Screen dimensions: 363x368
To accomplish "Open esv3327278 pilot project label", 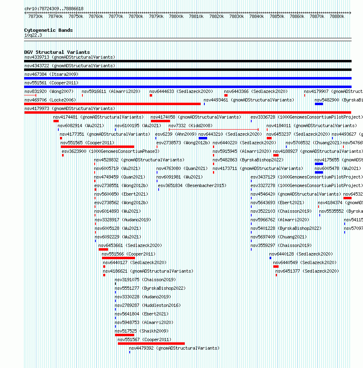I will (x=307, y=186).
